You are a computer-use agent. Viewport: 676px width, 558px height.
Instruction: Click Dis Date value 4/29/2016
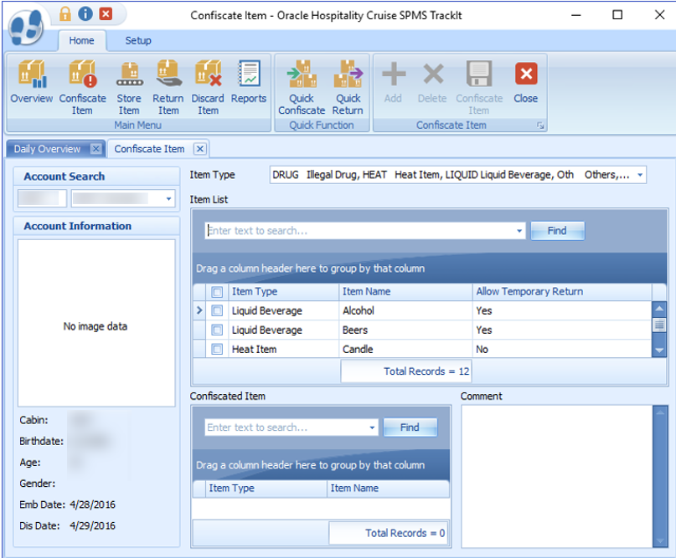[x=93, y=525]
